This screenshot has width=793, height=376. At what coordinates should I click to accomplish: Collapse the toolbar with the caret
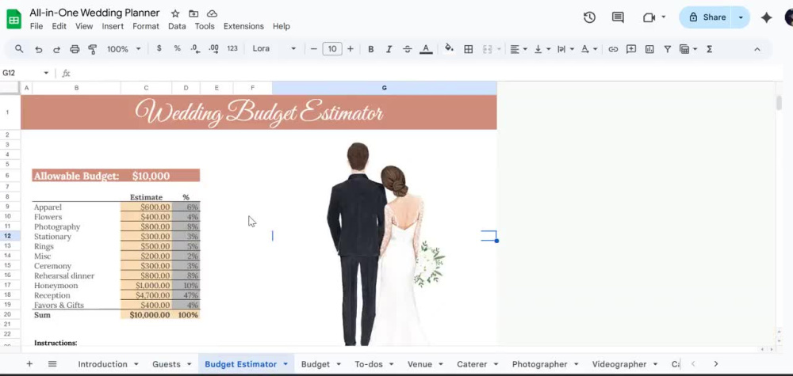pos(757,49)
